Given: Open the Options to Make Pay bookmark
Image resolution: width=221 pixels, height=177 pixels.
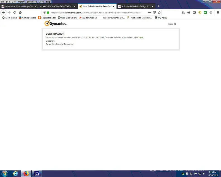Looking at the screenshot, I should click(140, 18).
